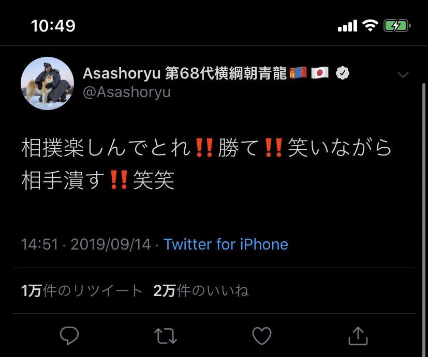
Task: Tap the Mongolian flag emoji in name
Action: click(298, 73)
